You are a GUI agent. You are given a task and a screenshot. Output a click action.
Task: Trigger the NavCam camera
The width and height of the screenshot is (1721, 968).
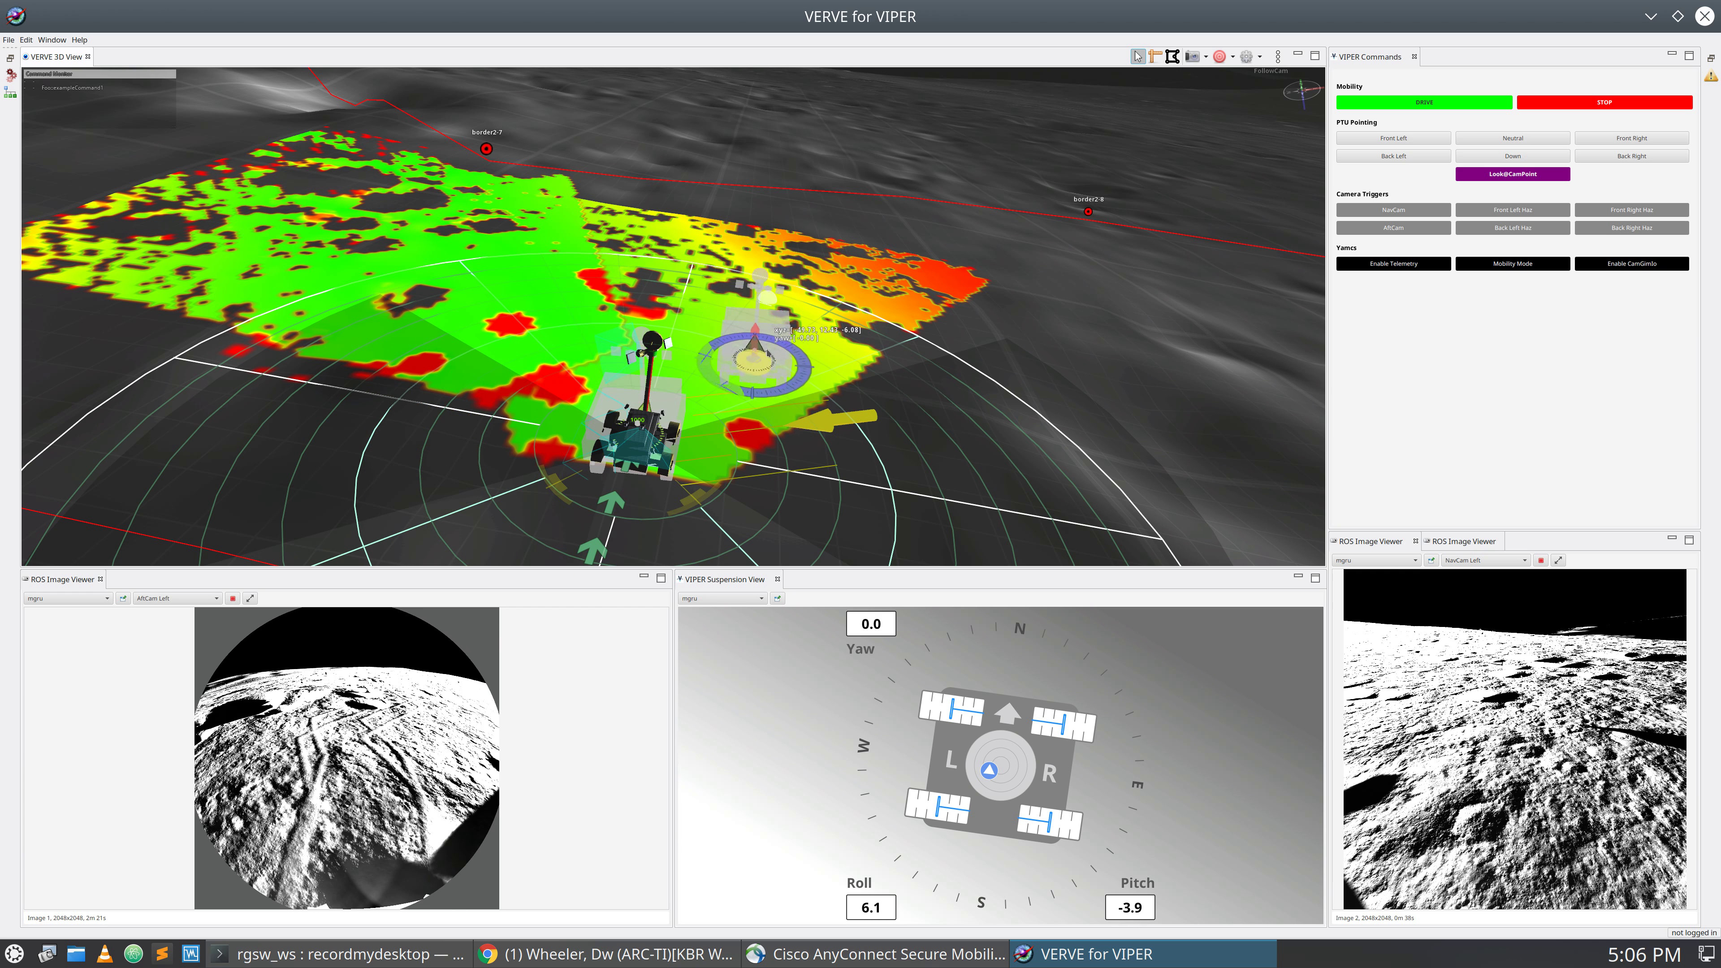(x=1393, y=210)
